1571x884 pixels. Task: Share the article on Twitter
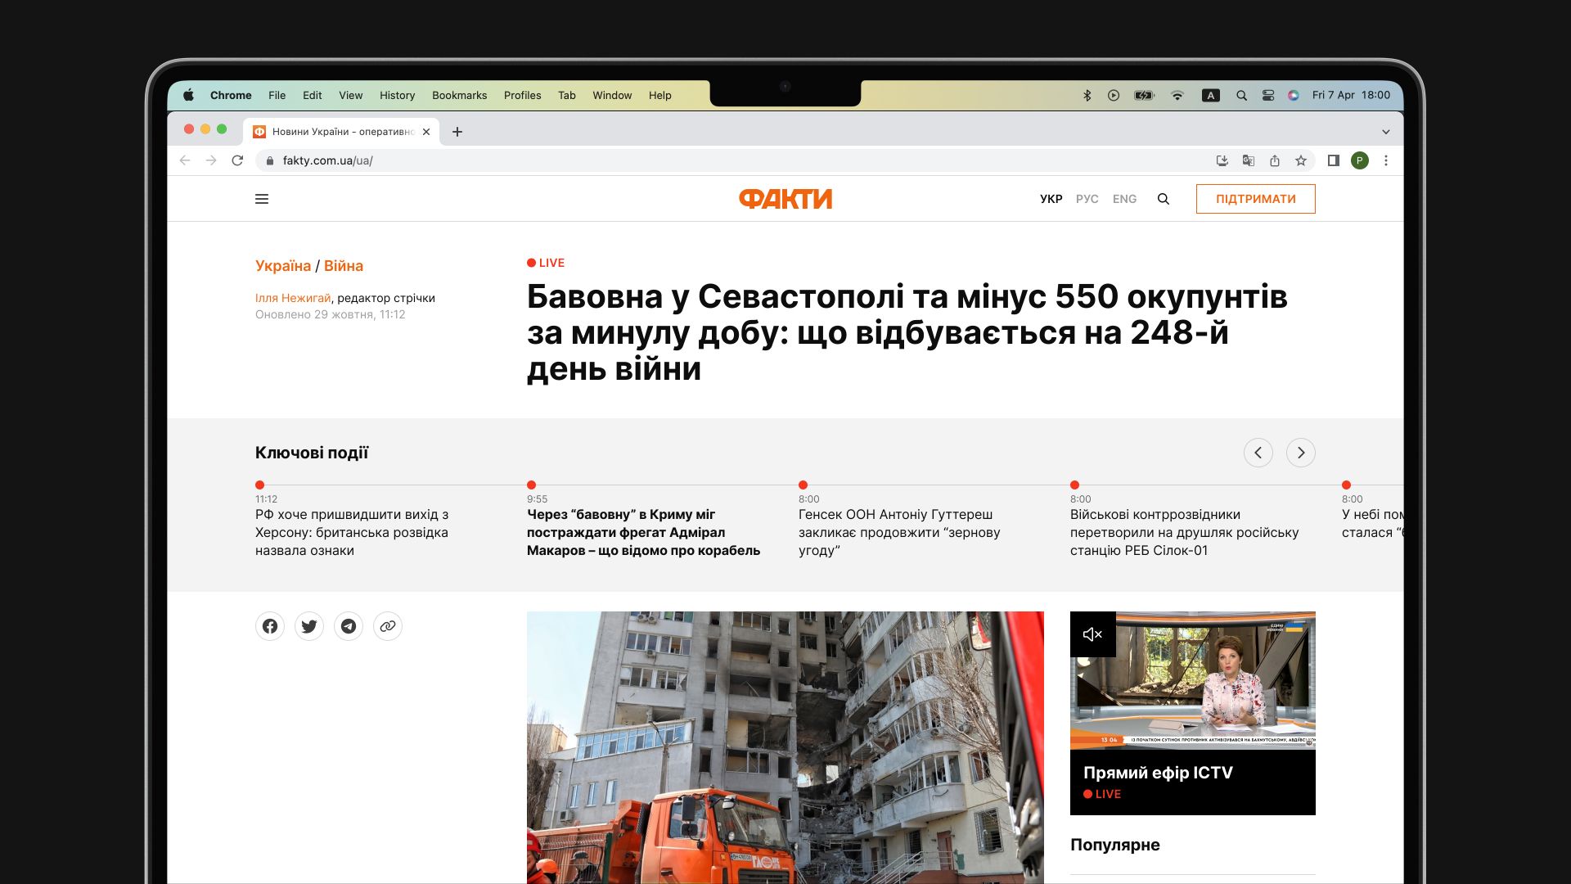tap(309, 626)
